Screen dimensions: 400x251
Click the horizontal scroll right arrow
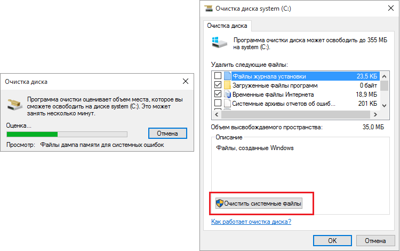[375, 115]
